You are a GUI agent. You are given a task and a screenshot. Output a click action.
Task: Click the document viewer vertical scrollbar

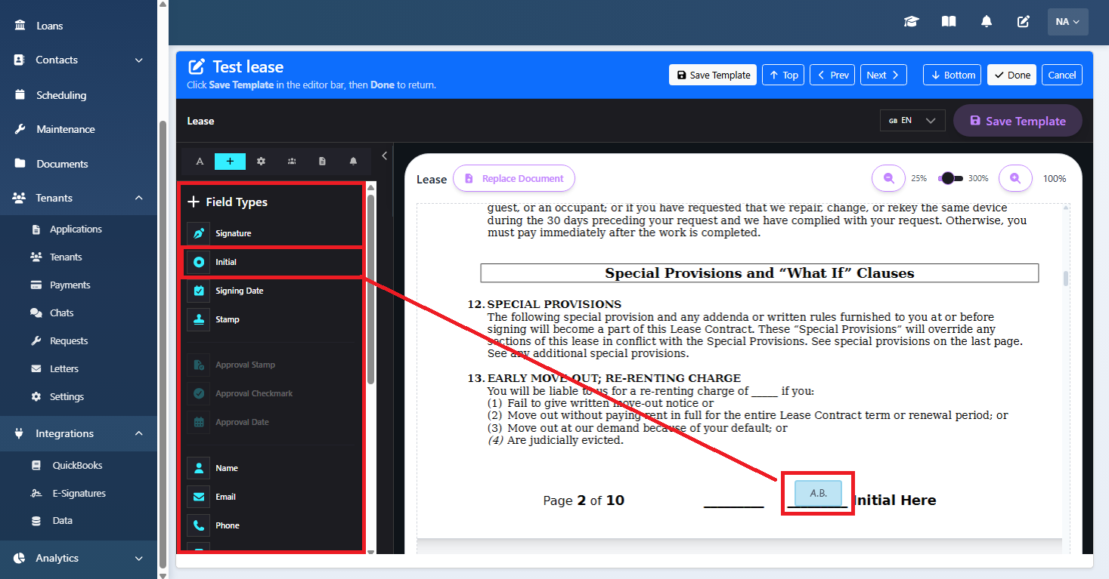coord(1066,278)
